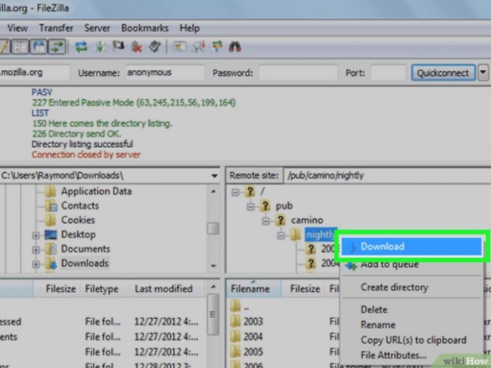Select Downloads folder in local tree
This screenshot has width=491, height=368.
pos(85,263)
